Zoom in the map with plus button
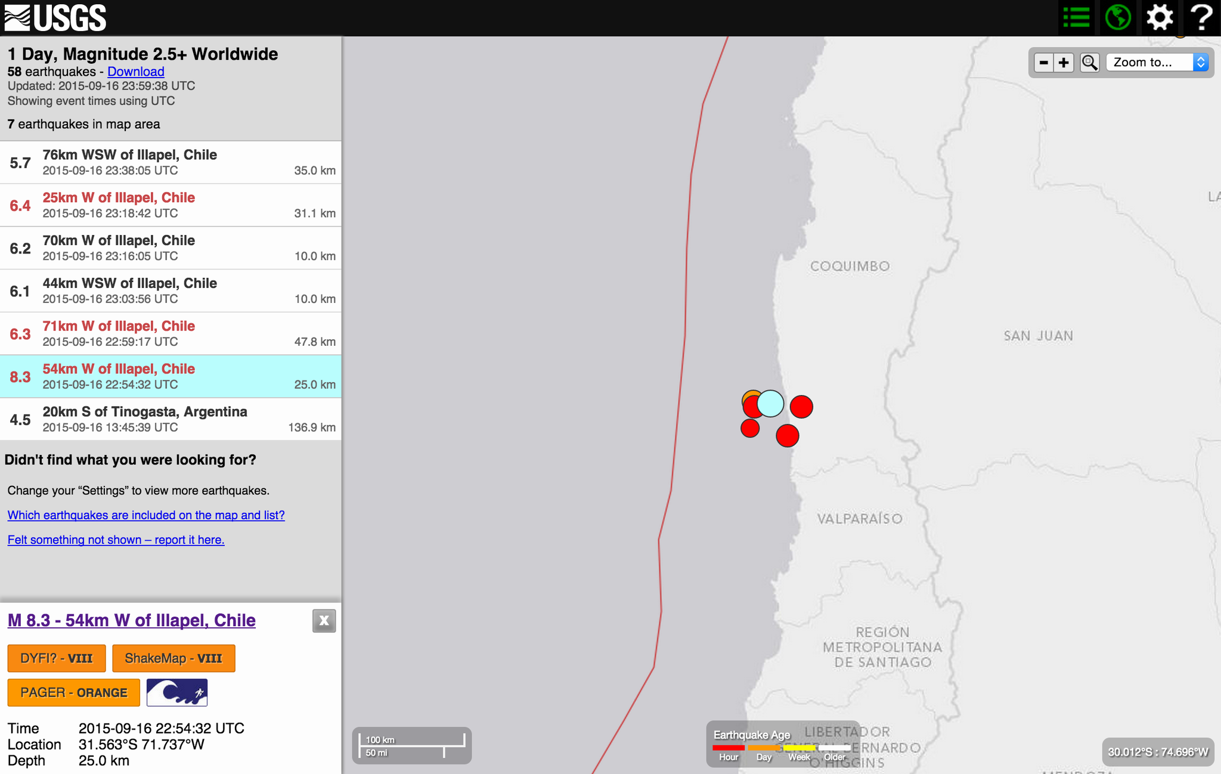 tap(1064, 63)
